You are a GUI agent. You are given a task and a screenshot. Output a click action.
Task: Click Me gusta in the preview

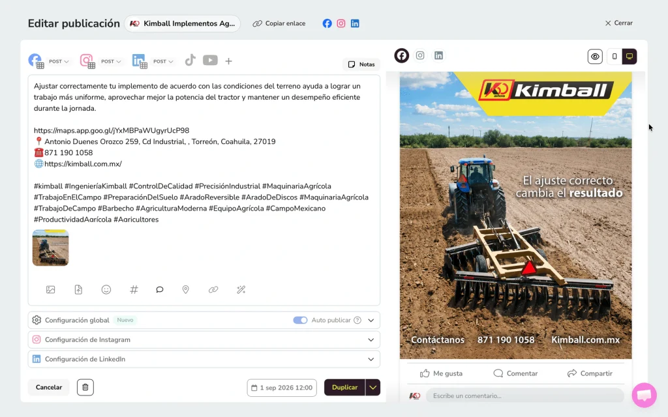click(442, 373)
